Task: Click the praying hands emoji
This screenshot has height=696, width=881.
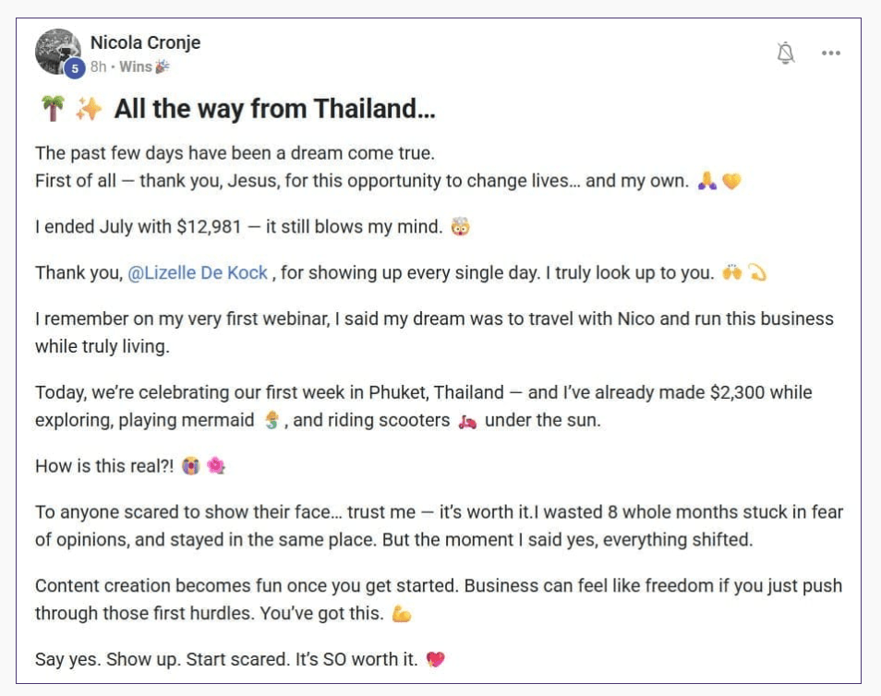Action: (x=707, y=182)
